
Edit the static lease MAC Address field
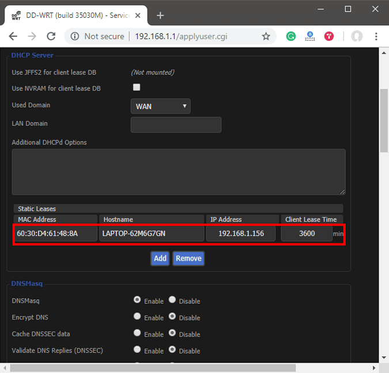(56, 234)
